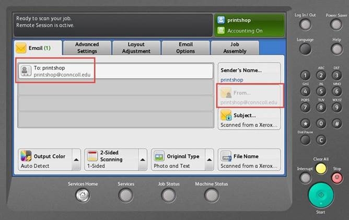Select the To: printshop recipient entry

[x=115, y=71]
